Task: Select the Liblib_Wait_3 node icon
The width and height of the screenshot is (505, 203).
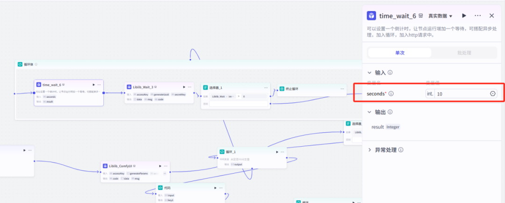Action: coord(129,87)
